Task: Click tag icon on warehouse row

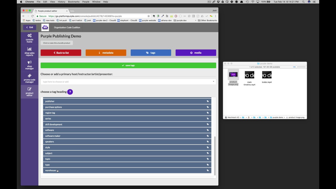Action: pos(208,171)
